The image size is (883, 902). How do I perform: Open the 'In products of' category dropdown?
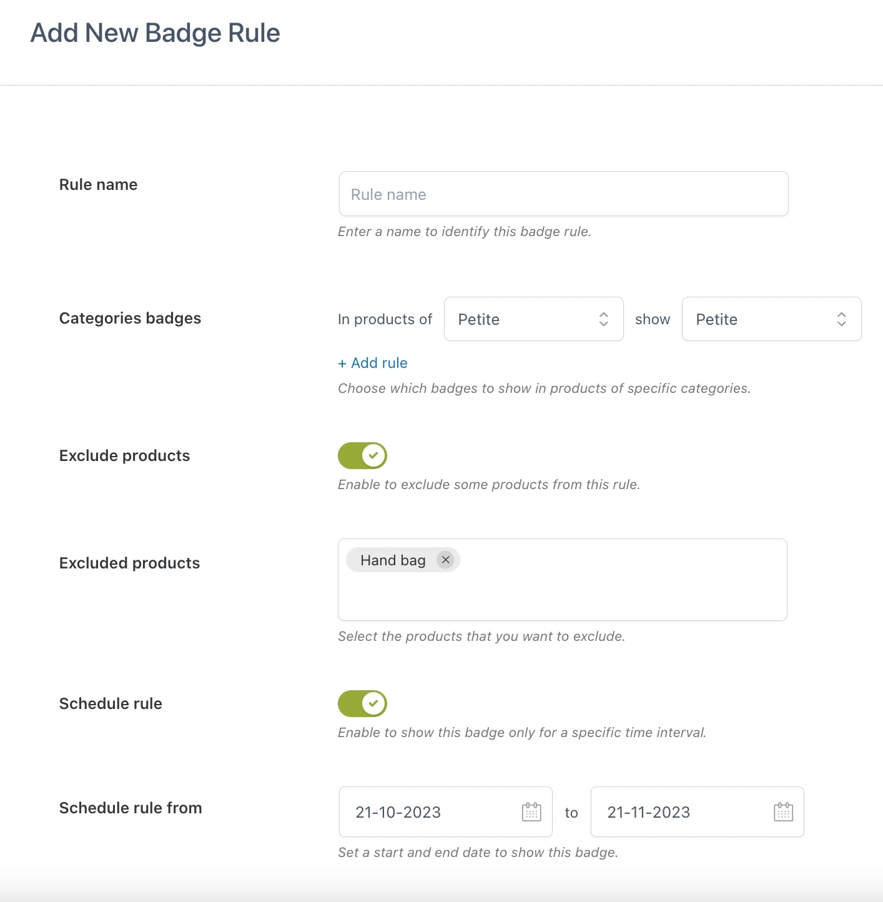534,319
